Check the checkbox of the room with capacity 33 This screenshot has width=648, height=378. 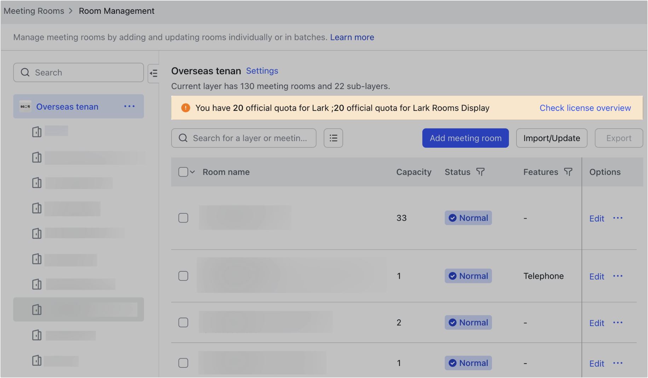(x=183, y=218)
